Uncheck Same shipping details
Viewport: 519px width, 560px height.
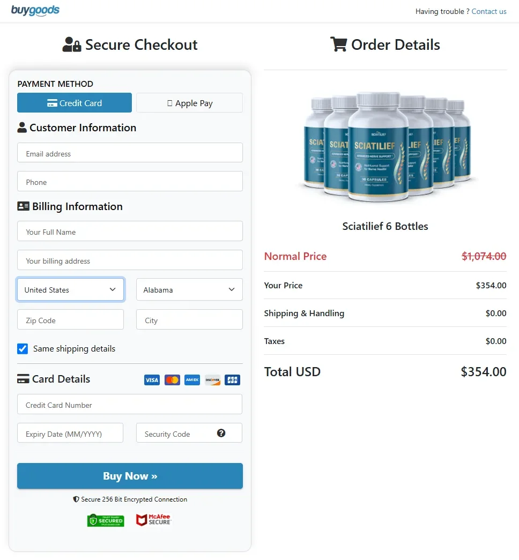click(x=22, y=348)
